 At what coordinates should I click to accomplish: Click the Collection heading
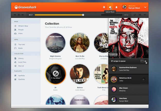52,24
